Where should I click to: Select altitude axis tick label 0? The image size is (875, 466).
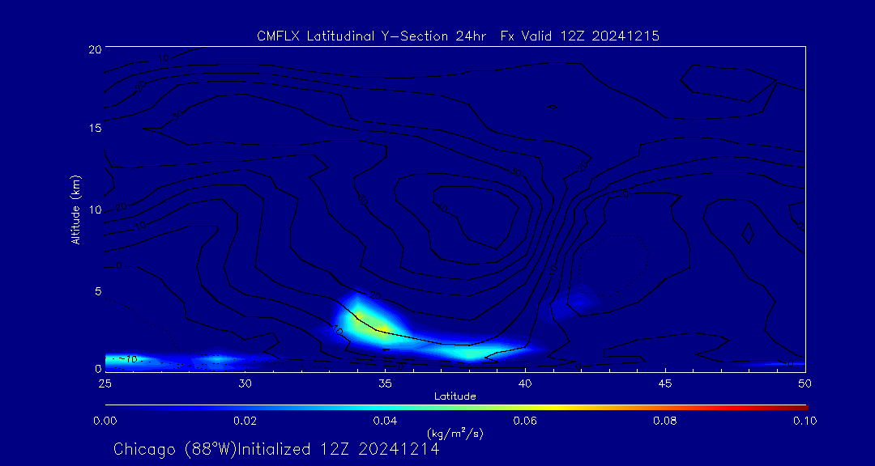(x=97, y=368)
